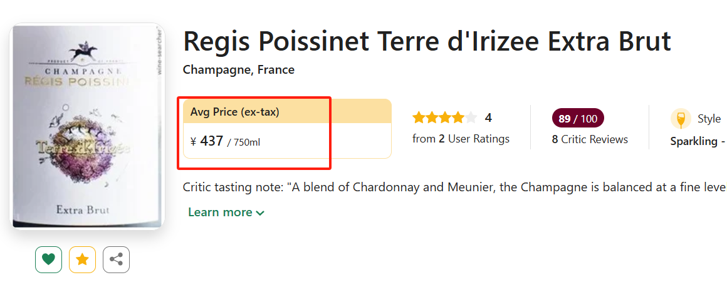The image size is (727, 285).
Task: Select the Sparkling style value
Action: 693,141
